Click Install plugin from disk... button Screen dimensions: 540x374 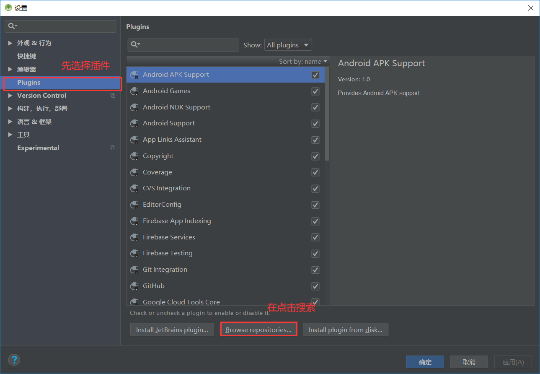pos(346,330)
